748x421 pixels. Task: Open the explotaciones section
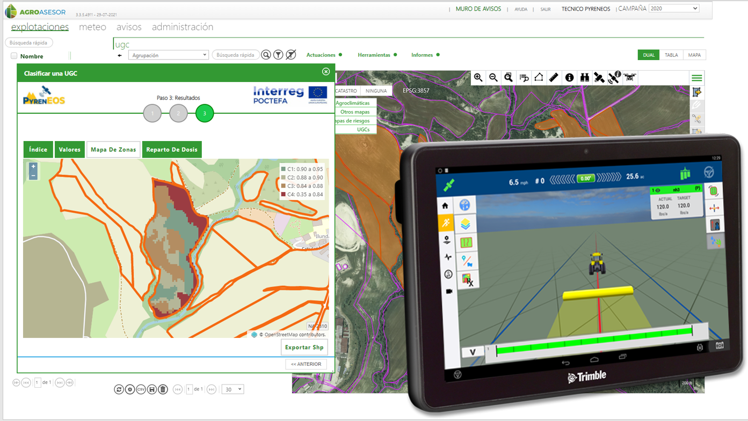[x=40, y=27]
